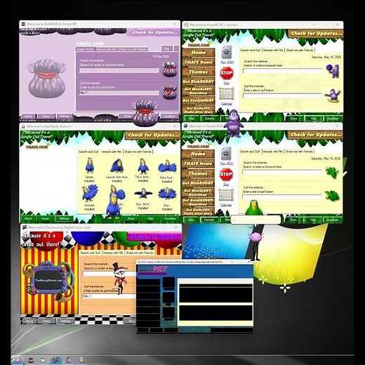
Task: Click the TheWackyWatch.com TV thumbnail in Circus window
Action: (48, 280)
